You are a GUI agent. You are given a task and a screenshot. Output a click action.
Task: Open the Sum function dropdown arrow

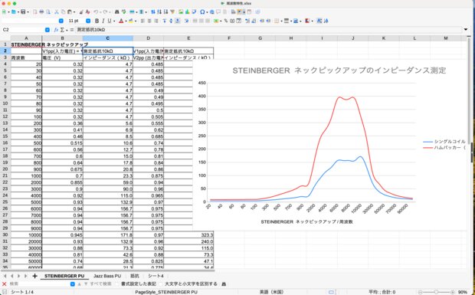coord(67,30)
